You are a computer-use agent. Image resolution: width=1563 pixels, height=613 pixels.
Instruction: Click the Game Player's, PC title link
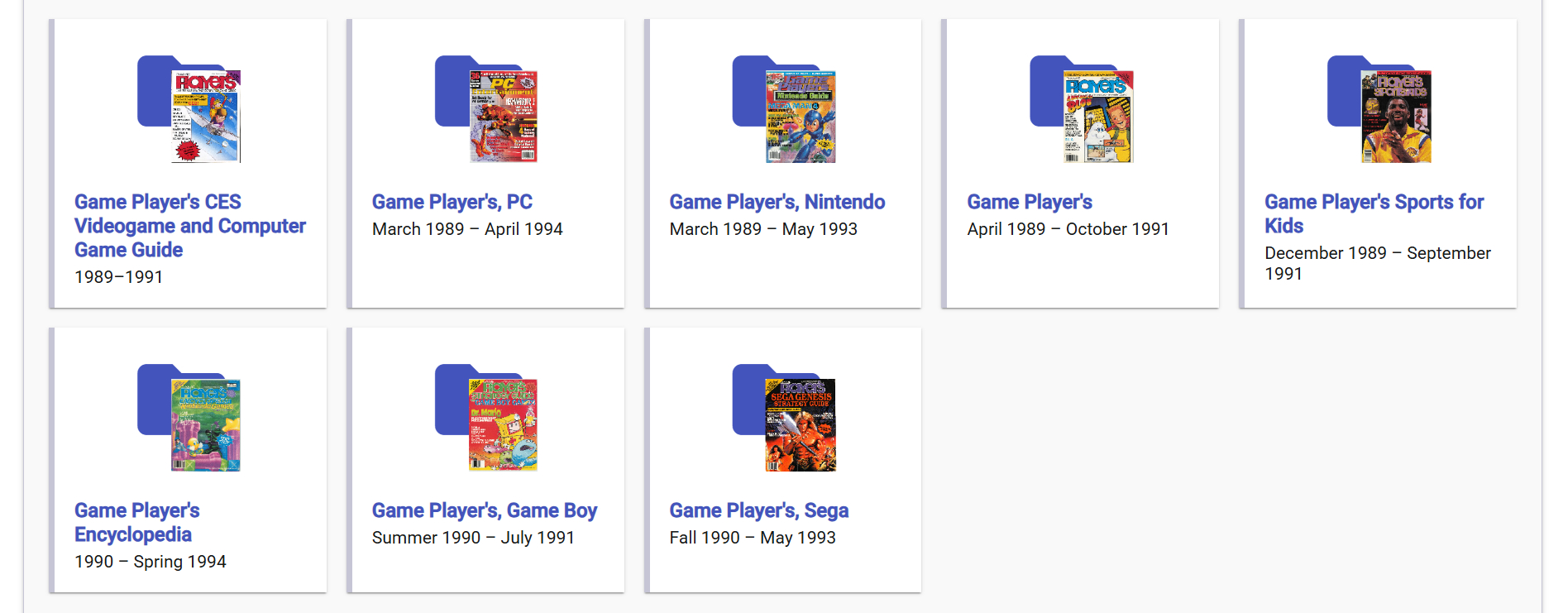pos(452,202)
